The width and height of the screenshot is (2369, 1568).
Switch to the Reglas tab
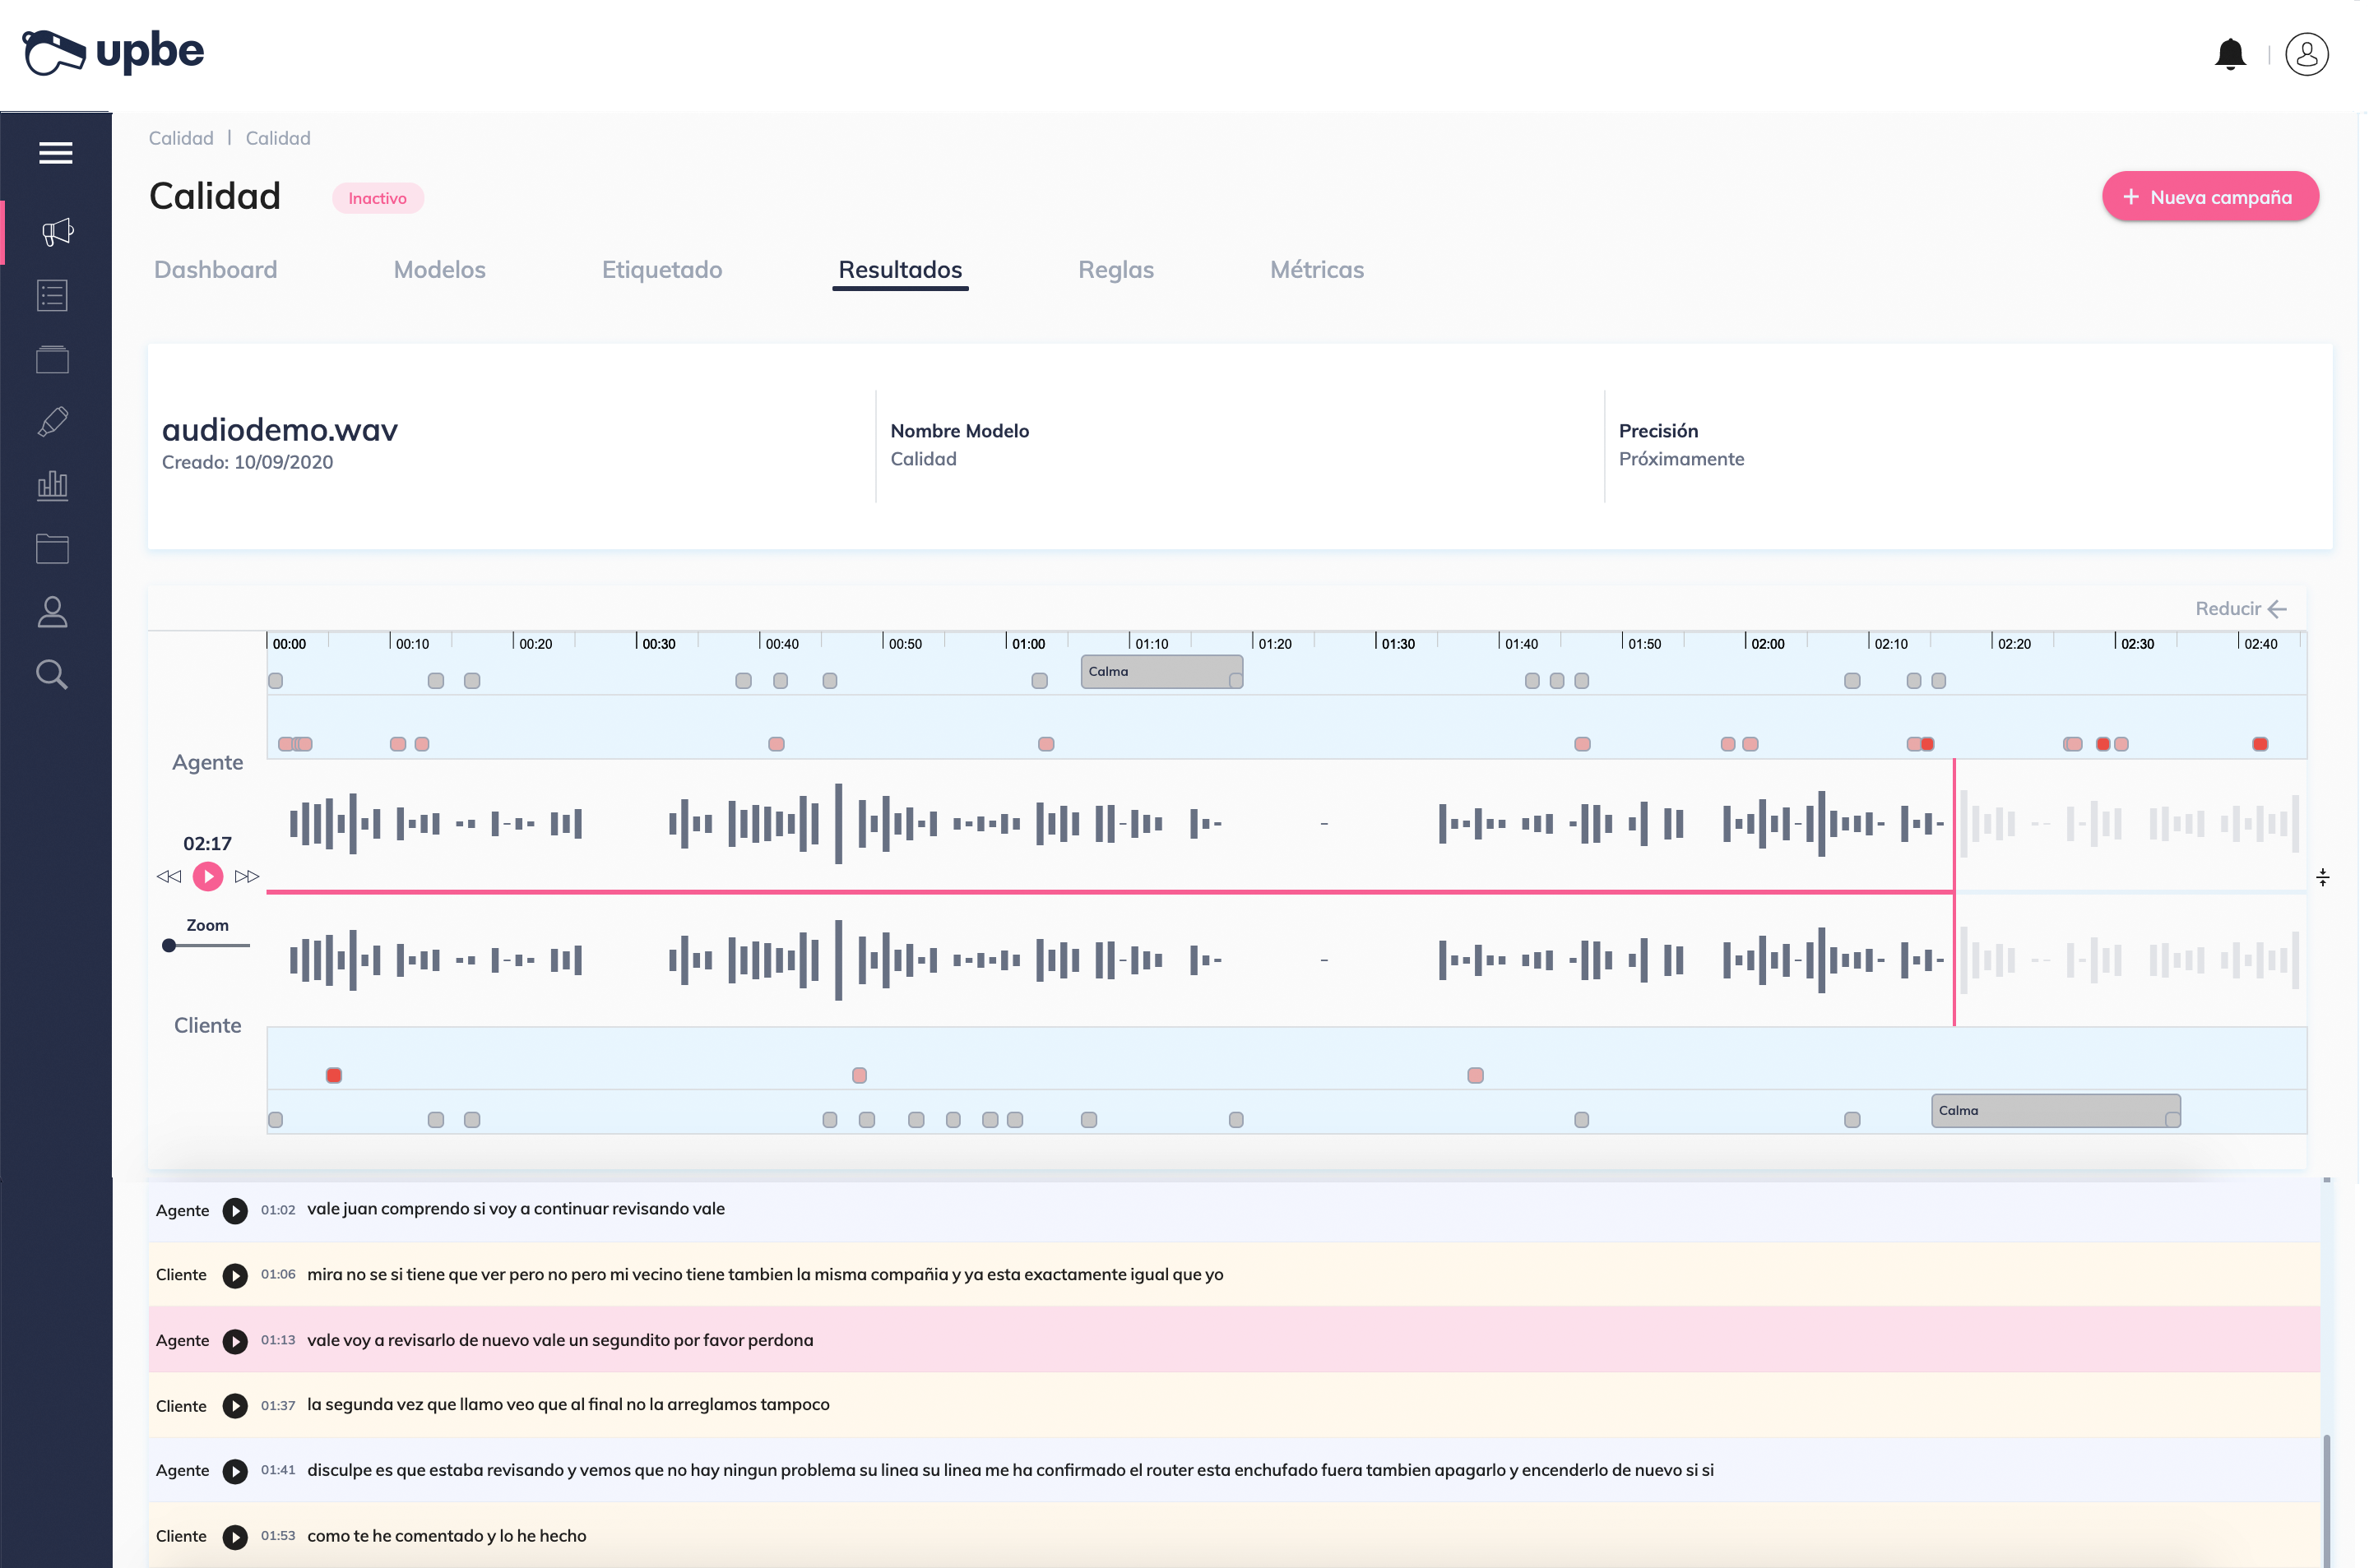point(1115,270)
